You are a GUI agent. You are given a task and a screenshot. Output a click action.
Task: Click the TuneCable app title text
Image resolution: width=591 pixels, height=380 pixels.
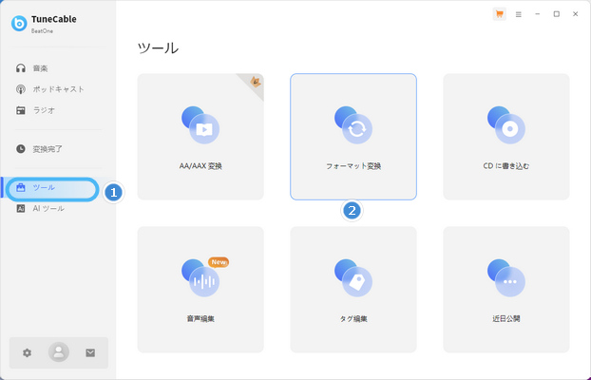coord(54,19)
